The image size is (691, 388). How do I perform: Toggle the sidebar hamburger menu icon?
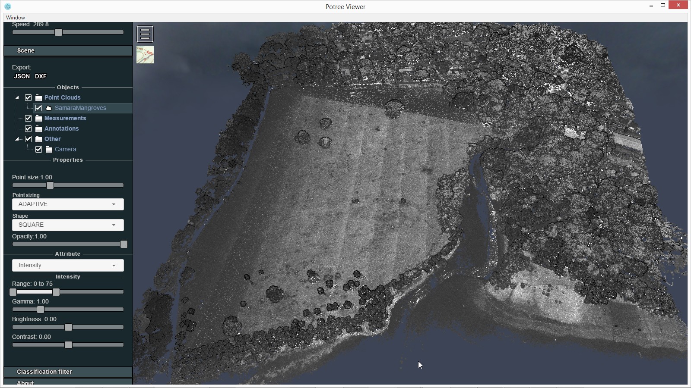tap(145, 34)
